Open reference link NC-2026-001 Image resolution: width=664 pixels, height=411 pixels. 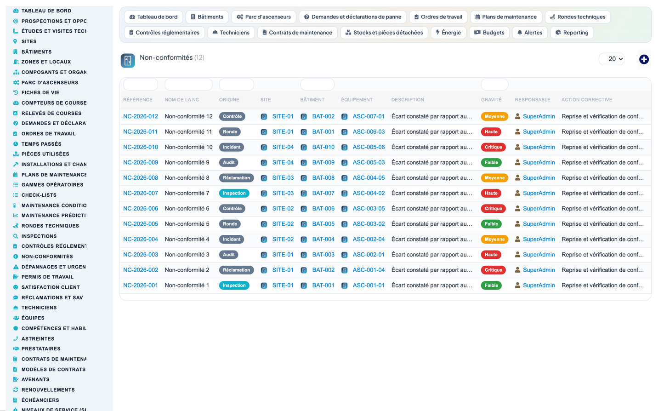tap(141, 285)
